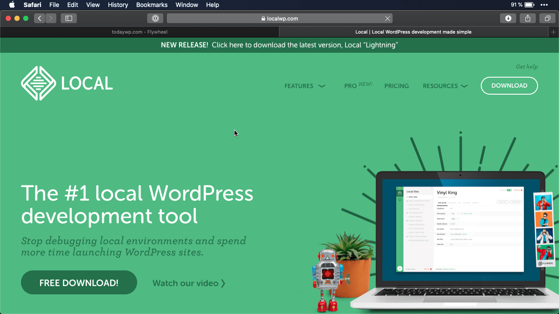Expand the Resources menu chevron
Image resolution: width=559 pixels, height=314 pixels.
coord(464,86)
